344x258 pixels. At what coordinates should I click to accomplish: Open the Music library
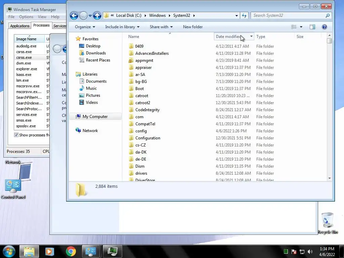point(91,88)
